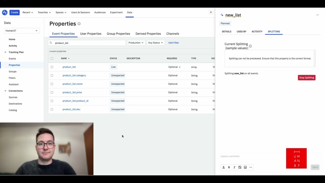The height and width of the screenshot is (183, 325).
Task: Open the product_list.category property link
Action: (74, 75)
